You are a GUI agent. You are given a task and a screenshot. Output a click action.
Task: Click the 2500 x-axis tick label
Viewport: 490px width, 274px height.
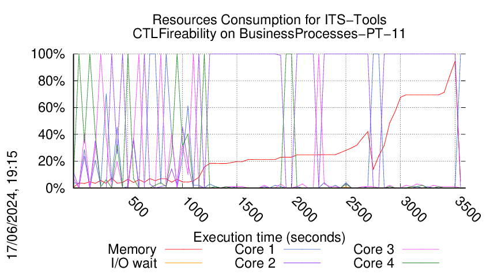[x=359, y=209]
